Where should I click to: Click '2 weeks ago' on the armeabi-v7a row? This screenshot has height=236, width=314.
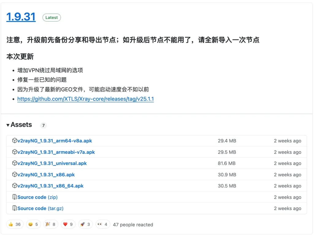288,152
